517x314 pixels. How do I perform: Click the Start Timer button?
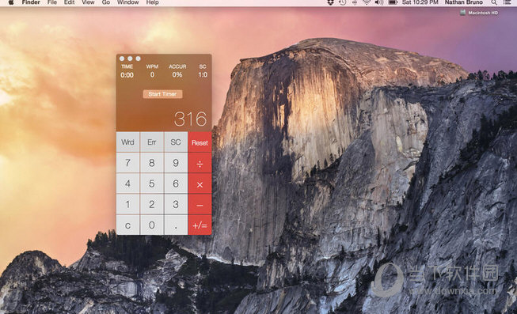coord(162,94)
